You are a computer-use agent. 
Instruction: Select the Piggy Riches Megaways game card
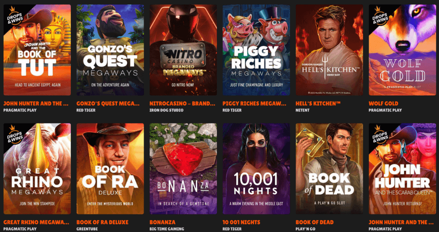pyautogui.click(x=256, y=50)
